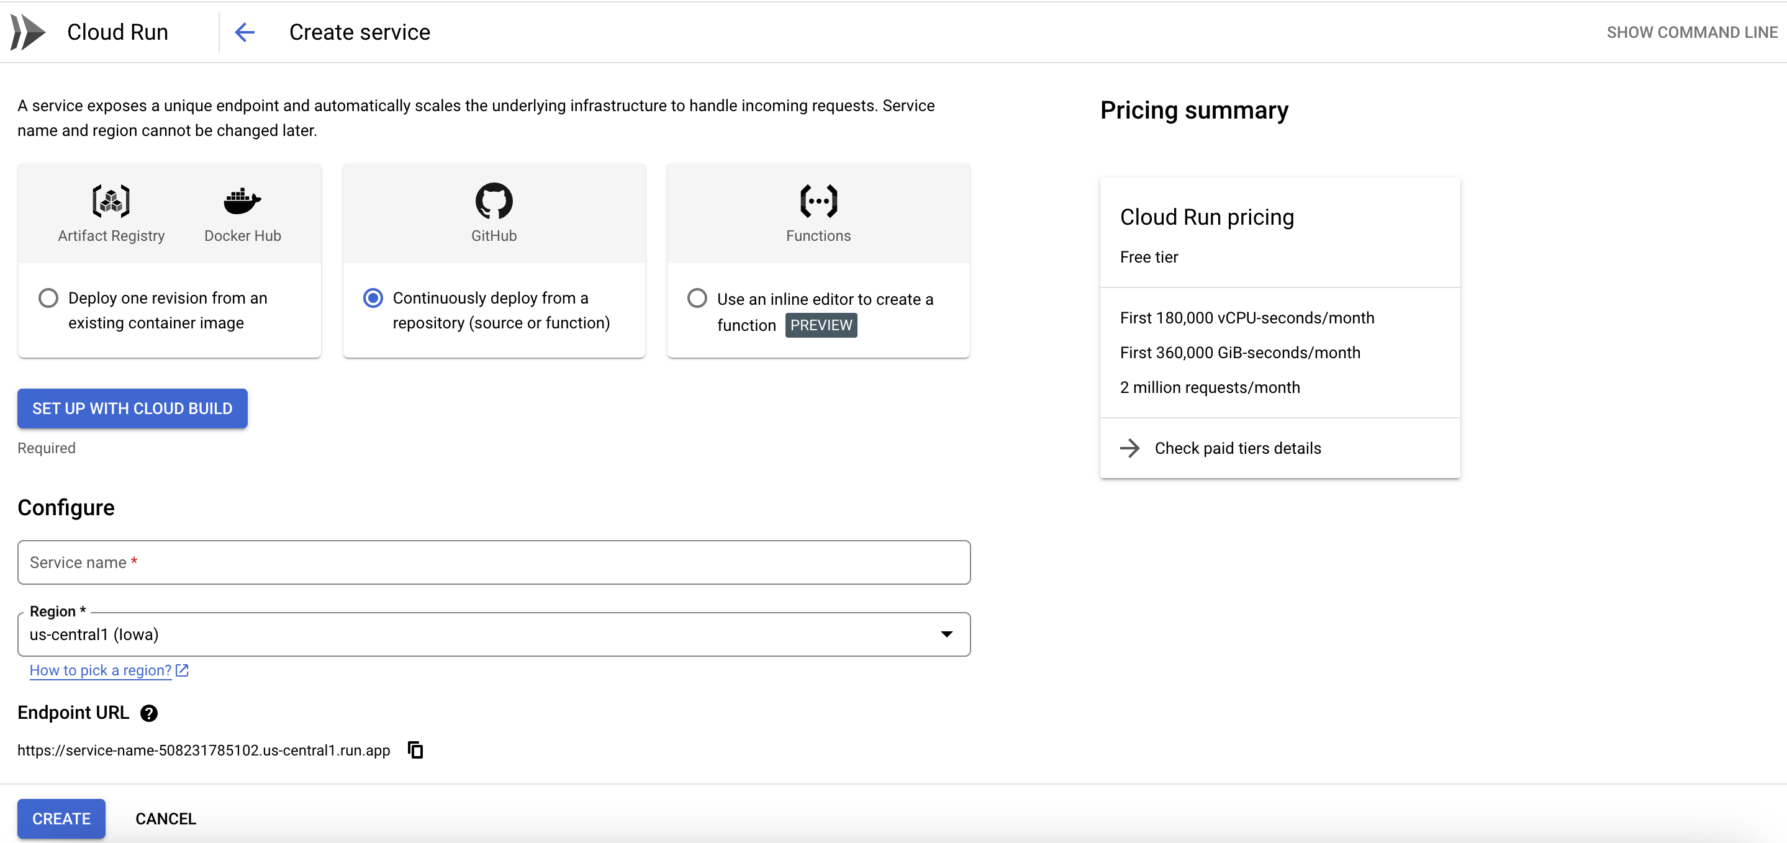The width and height of the screenshot is (1787, 843).
Task: Select inline editor function option
Action: pos(697,299)
